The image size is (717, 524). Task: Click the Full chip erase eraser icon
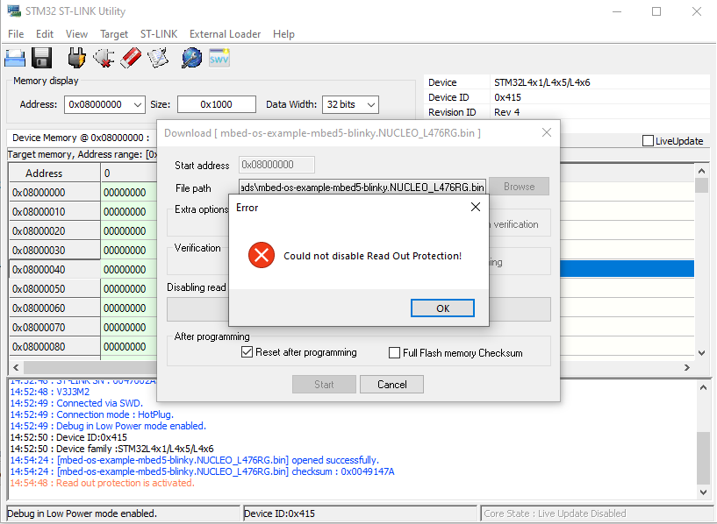click(131, 59)
